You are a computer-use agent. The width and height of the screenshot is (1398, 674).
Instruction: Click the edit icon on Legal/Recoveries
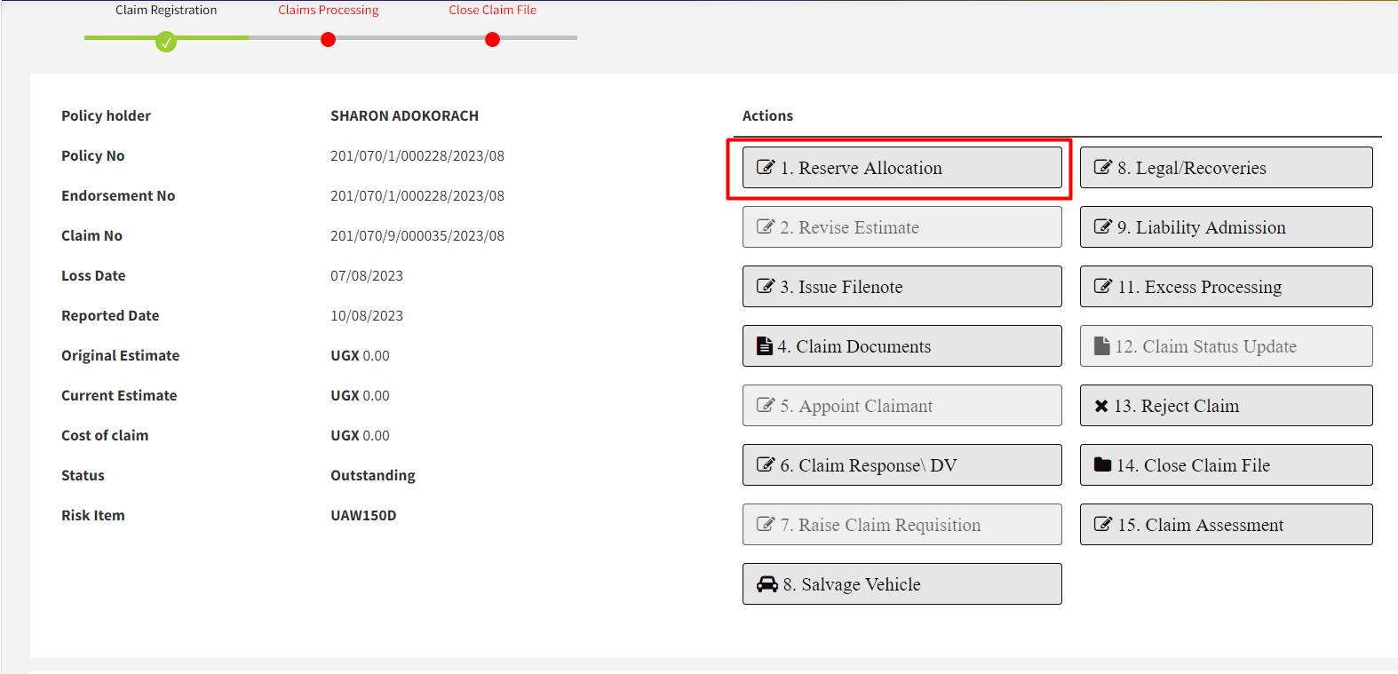click(1102, 167)
